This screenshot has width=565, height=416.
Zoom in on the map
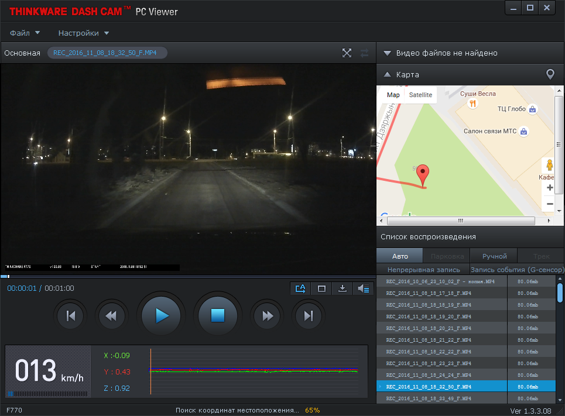[550, 188]
